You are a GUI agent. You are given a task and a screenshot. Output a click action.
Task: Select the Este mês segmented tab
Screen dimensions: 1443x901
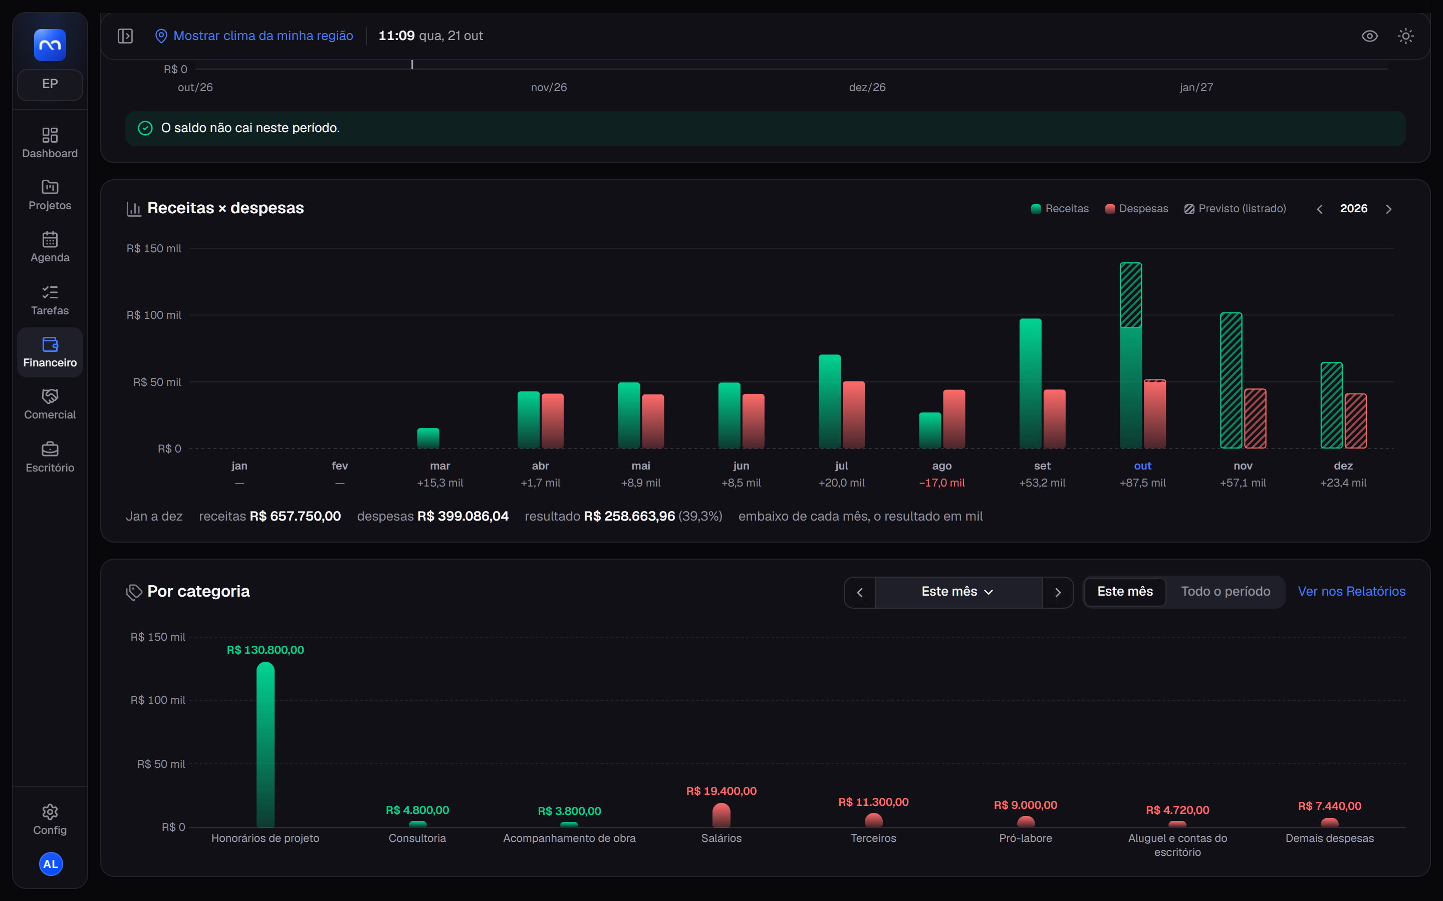click(x=1124, y=592)
